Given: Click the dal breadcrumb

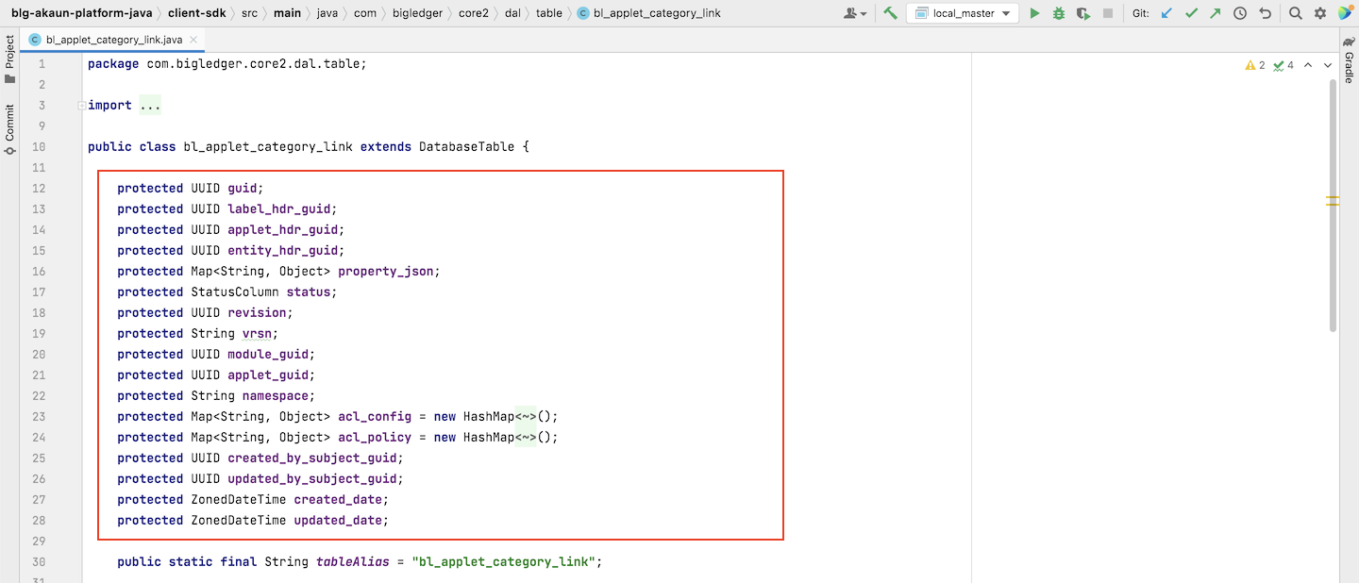Looking at the screenshot, I should [512, 13].
